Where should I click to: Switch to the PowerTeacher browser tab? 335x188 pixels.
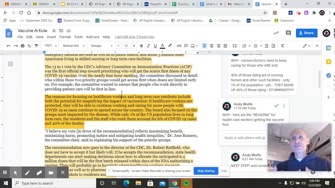(156, 4)
